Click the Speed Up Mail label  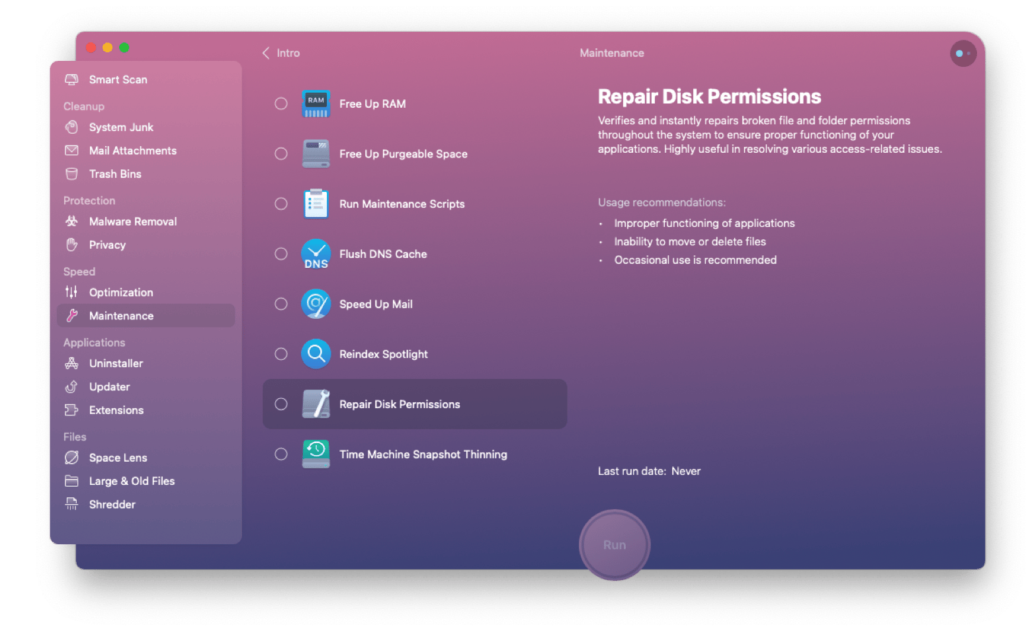pyautogui.click(x=376, y=304)
